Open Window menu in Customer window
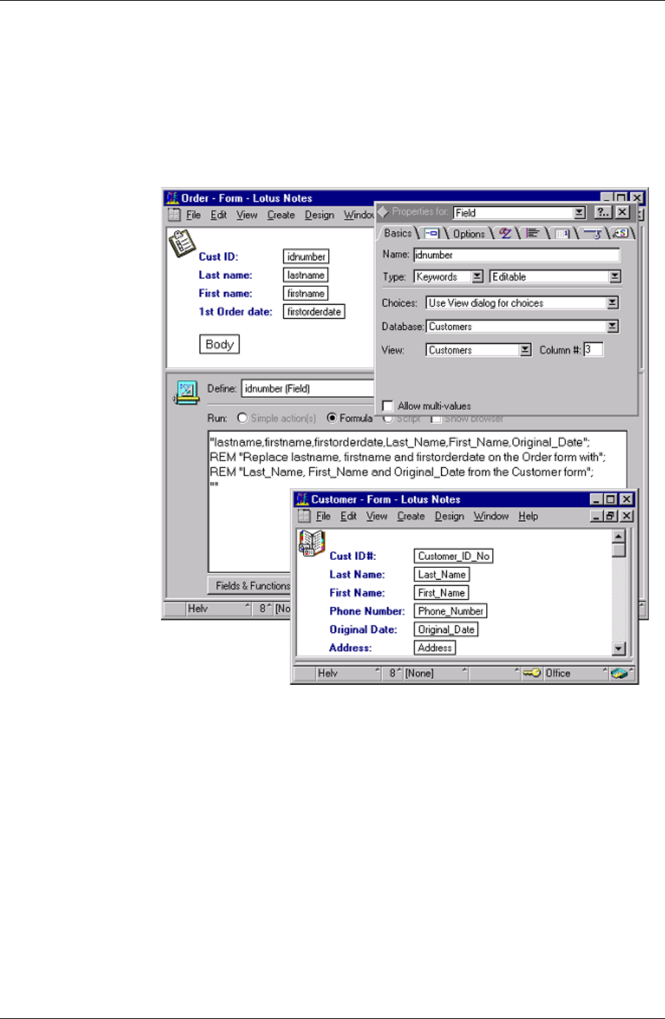The height and width of the screenshot is (1019, 665). [491, 516]
